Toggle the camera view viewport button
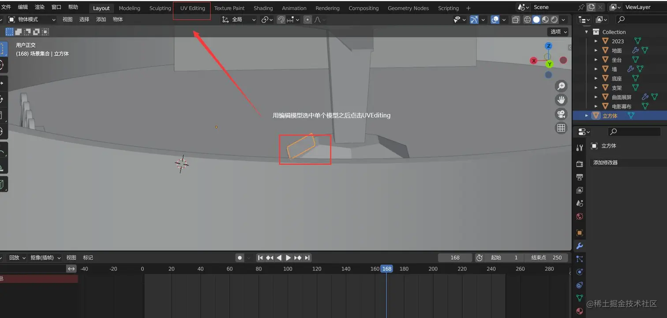Image resolution: width=667 pixels, height=318 pixels. tap(561, 114)
